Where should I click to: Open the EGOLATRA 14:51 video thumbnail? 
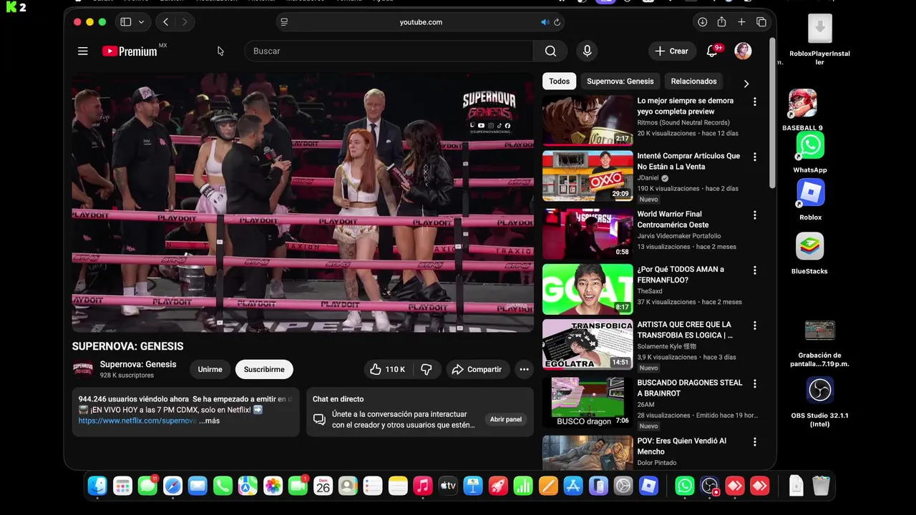(x=588, y=344)
